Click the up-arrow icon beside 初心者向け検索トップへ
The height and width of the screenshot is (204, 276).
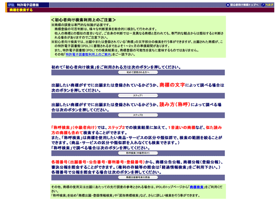click(x=228, y=5)
